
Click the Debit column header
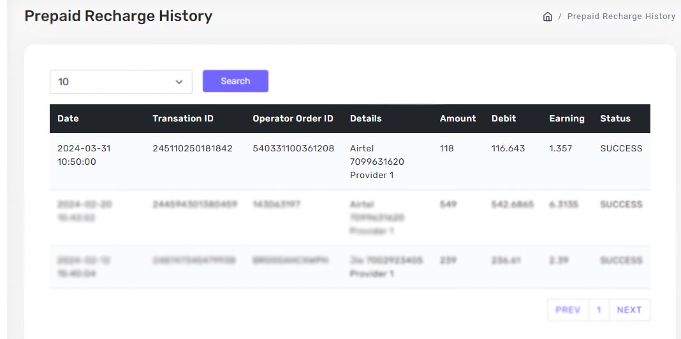tap(504, 118)
